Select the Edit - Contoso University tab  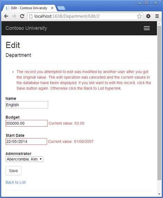pyautogui.click(x=29, y=8)
